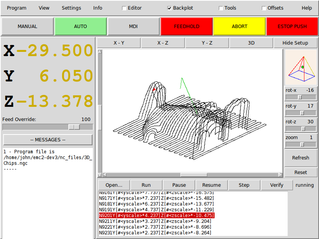Uncheck the Backplot checkbox
This screenshot has height=239, width=319.
coord(169,8)
